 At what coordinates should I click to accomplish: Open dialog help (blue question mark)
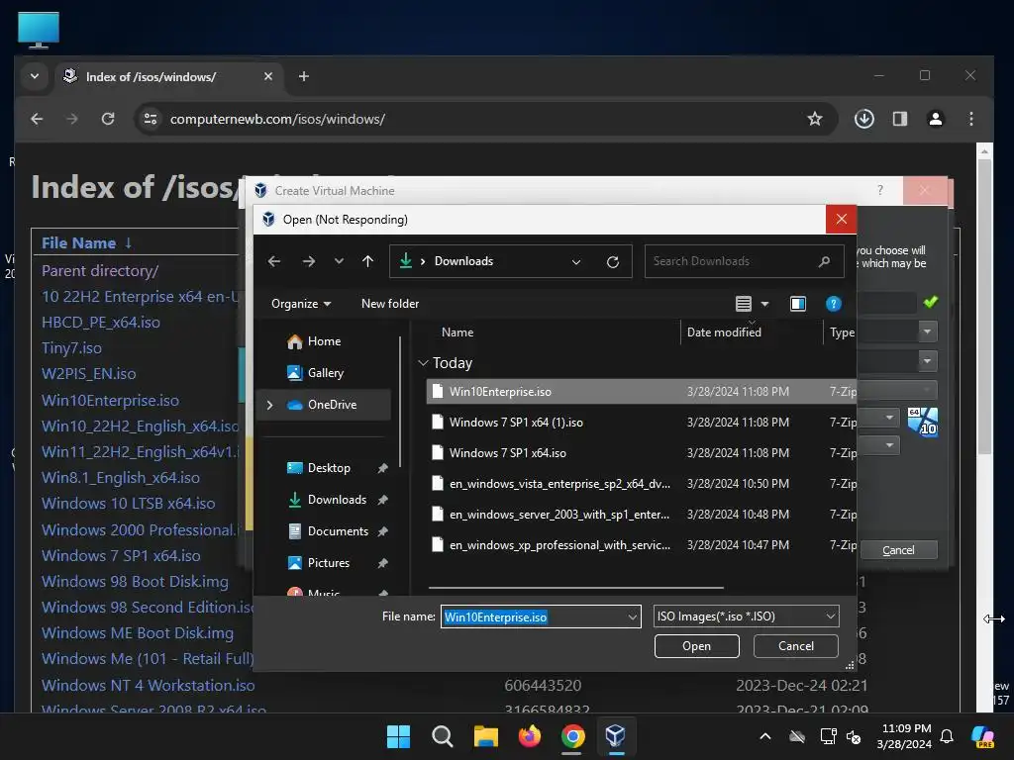tap(833, 304)
